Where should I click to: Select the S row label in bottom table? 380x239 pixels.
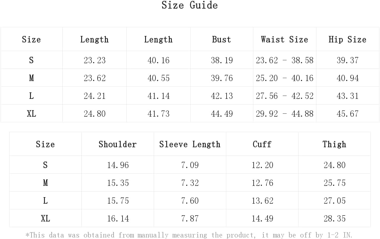(45, 165)
